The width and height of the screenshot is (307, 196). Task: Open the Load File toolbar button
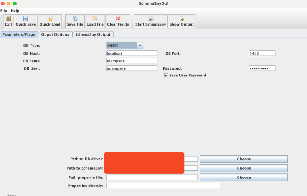coord(95,18)
